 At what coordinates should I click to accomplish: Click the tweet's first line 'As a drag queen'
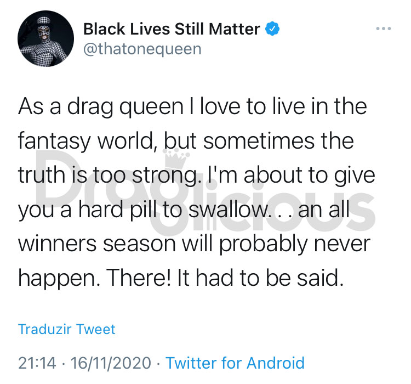101,107
